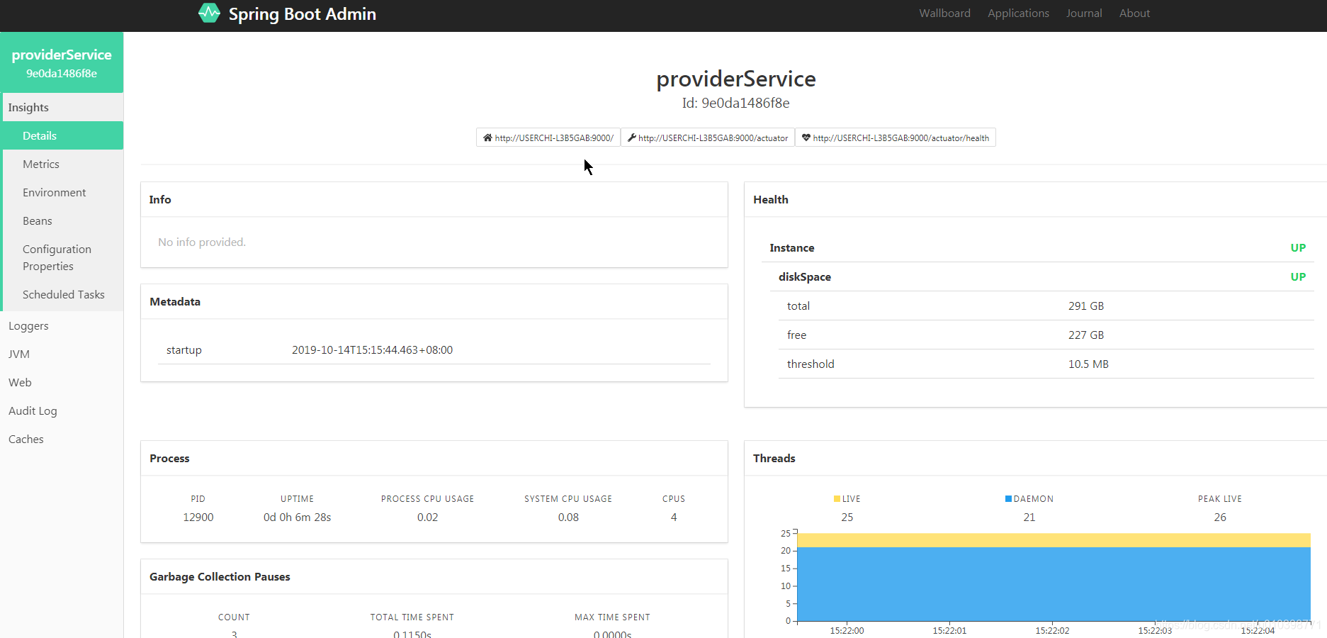This screenshot has height=638, width=1327.
Task: Click the yellow live band in the Threads chart
Action: pyautogui.click(x=1054, y=540)
